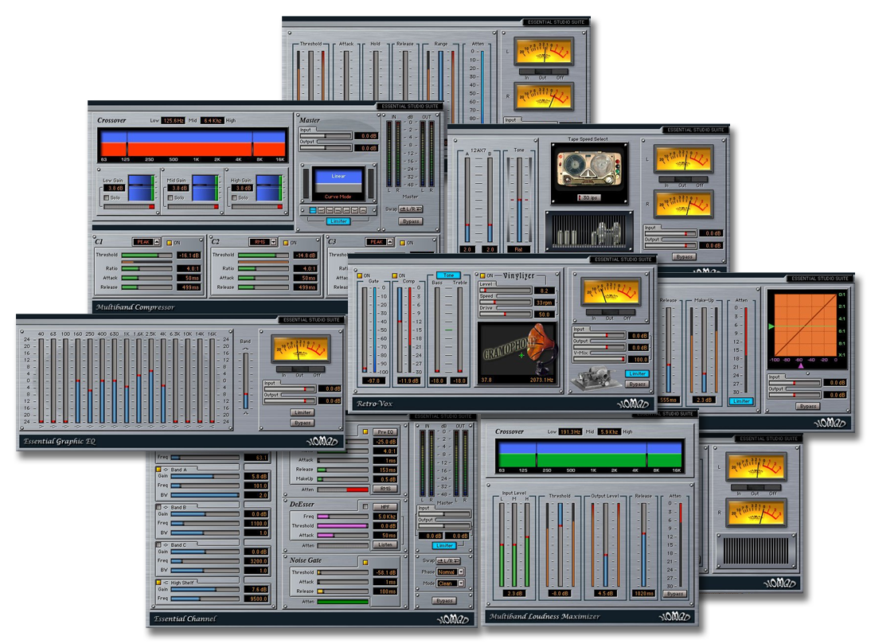Enable Solo for the Low Gain band
Screen dimensions: 871x644
click(x=107, y=197)
